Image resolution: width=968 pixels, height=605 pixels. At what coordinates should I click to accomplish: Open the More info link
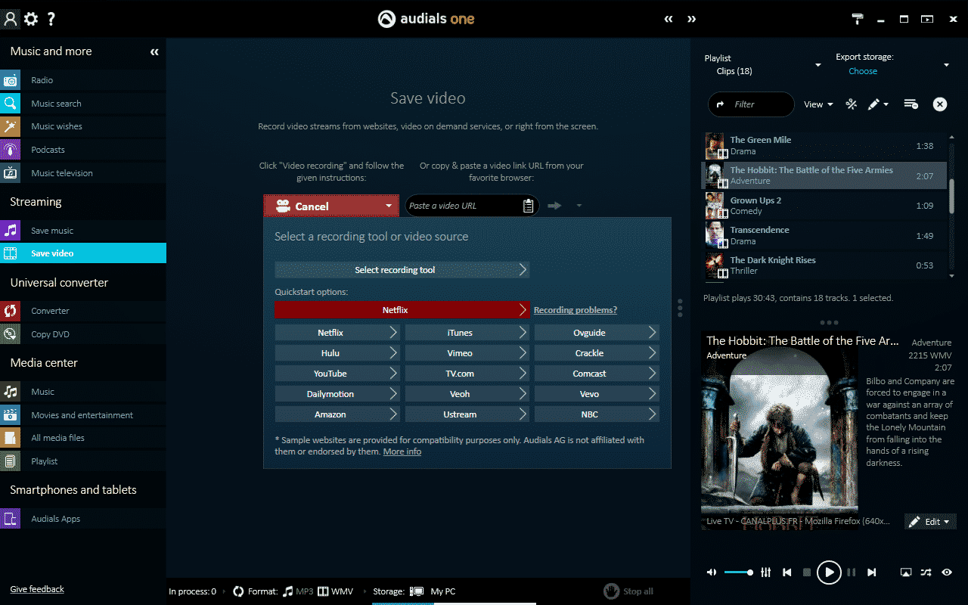point(402,451)
